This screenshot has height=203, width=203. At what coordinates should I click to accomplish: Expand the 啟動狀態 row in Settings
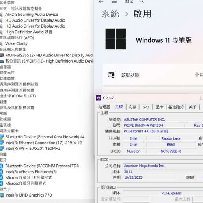[153, 75]
